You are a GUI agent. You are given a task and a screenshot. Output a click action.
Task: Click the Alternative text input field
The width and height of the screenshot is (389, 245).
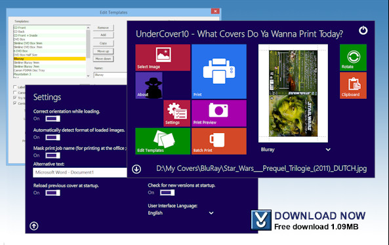pyautogui.click(x=80, y=172)
